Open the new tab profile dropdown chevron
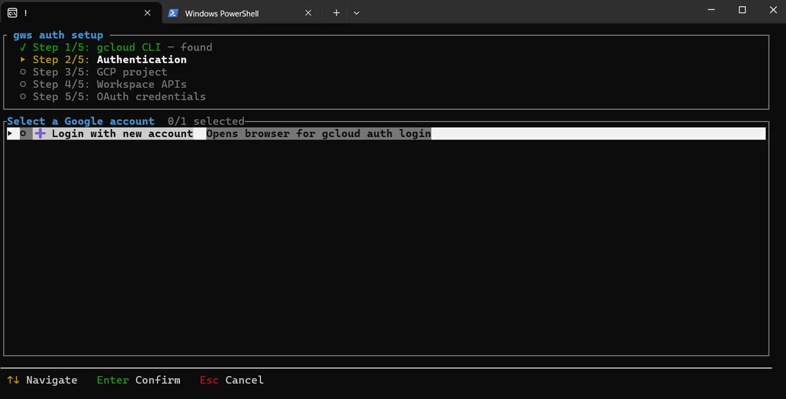Screen dimensions: 786x399 [356, 13]
